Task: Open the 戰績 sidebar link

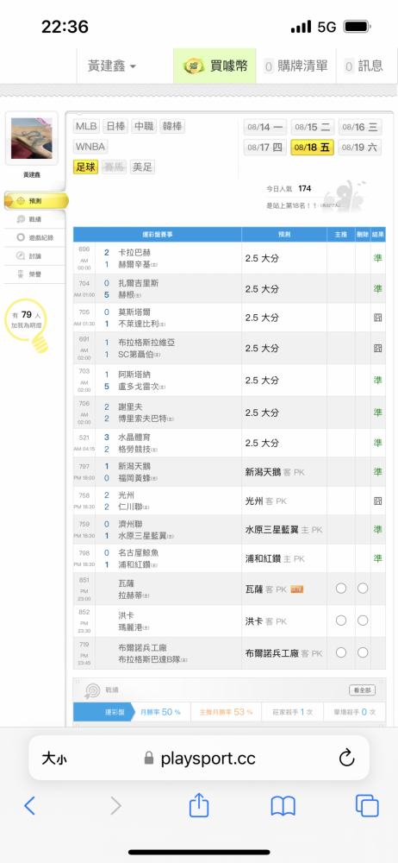Action: pyautogui.click(x=34, y=219)
